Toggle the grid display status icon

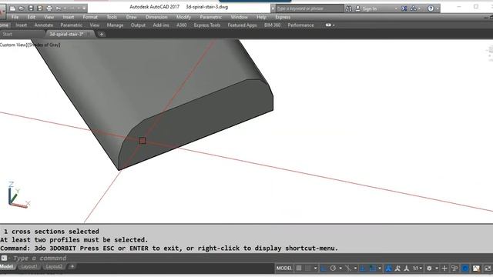coord(299,269)
